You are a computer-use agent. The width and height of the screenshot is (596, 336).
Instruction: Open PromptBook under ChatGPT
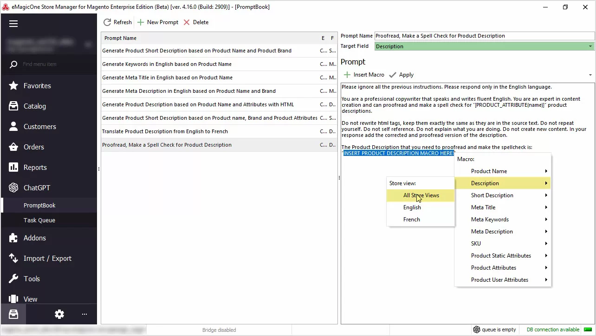tap(49, 205)
